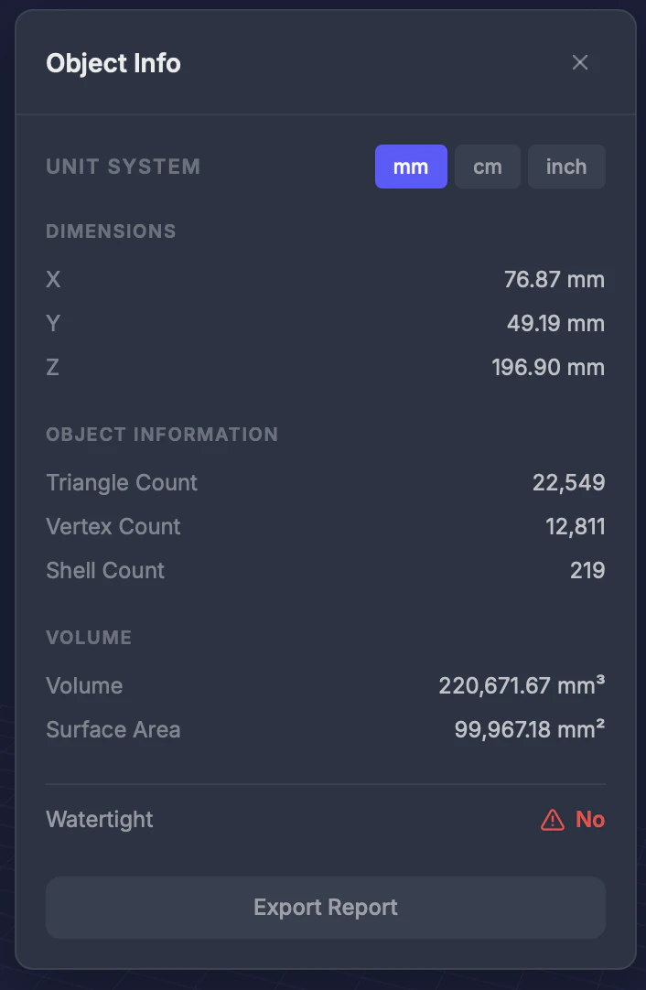Click the Object Info panel title
The height and width of the screenshot is (990, 646).
[113, 63]
